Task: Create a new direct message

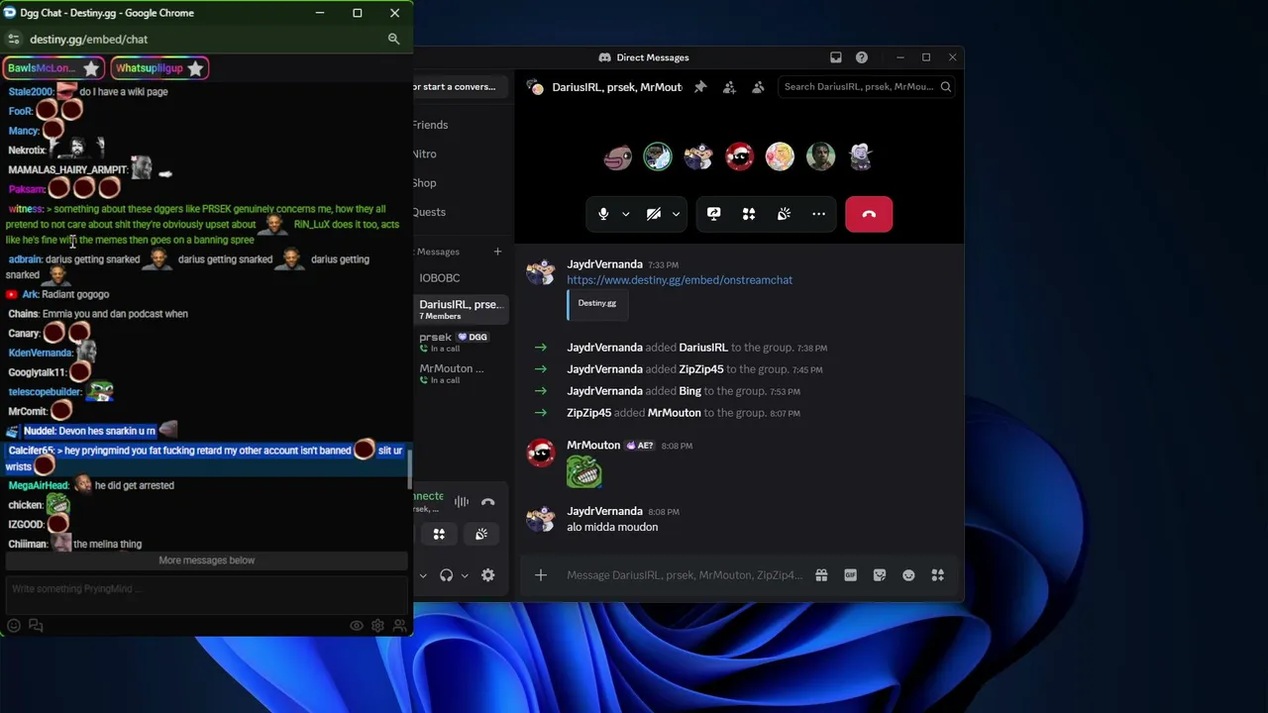Action: coord(497,252)
